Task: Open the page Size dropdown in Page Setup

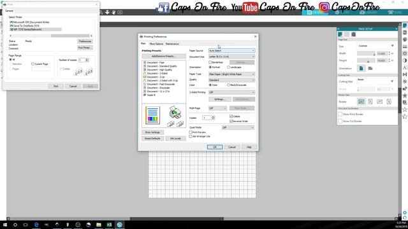Action: (376, 46)
